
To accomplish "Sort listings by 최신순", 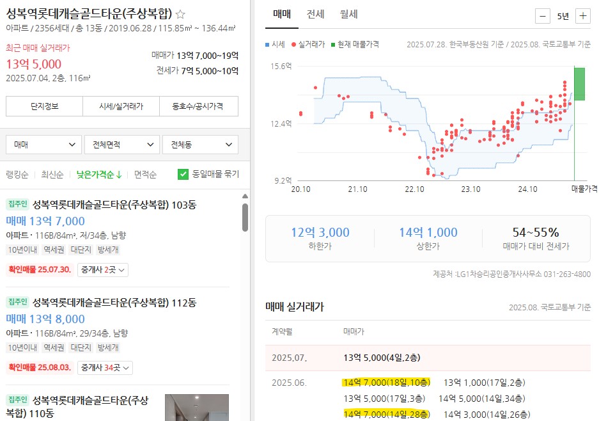I will click(52, 175).
